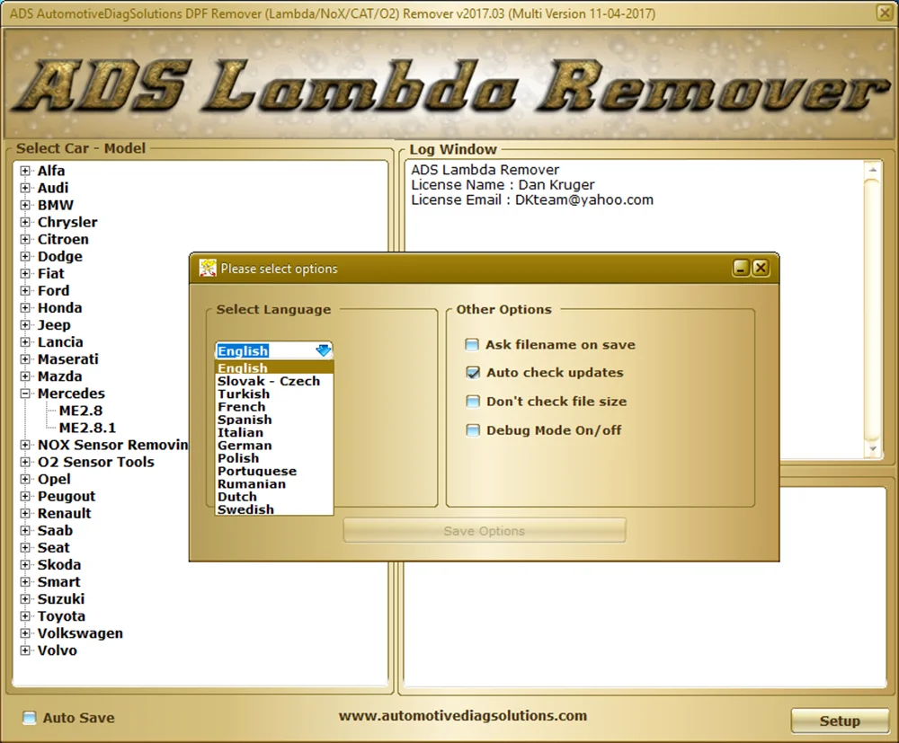Click the options dialog title icon
Viewport: 899px width, 743px height.
point(208,268)
